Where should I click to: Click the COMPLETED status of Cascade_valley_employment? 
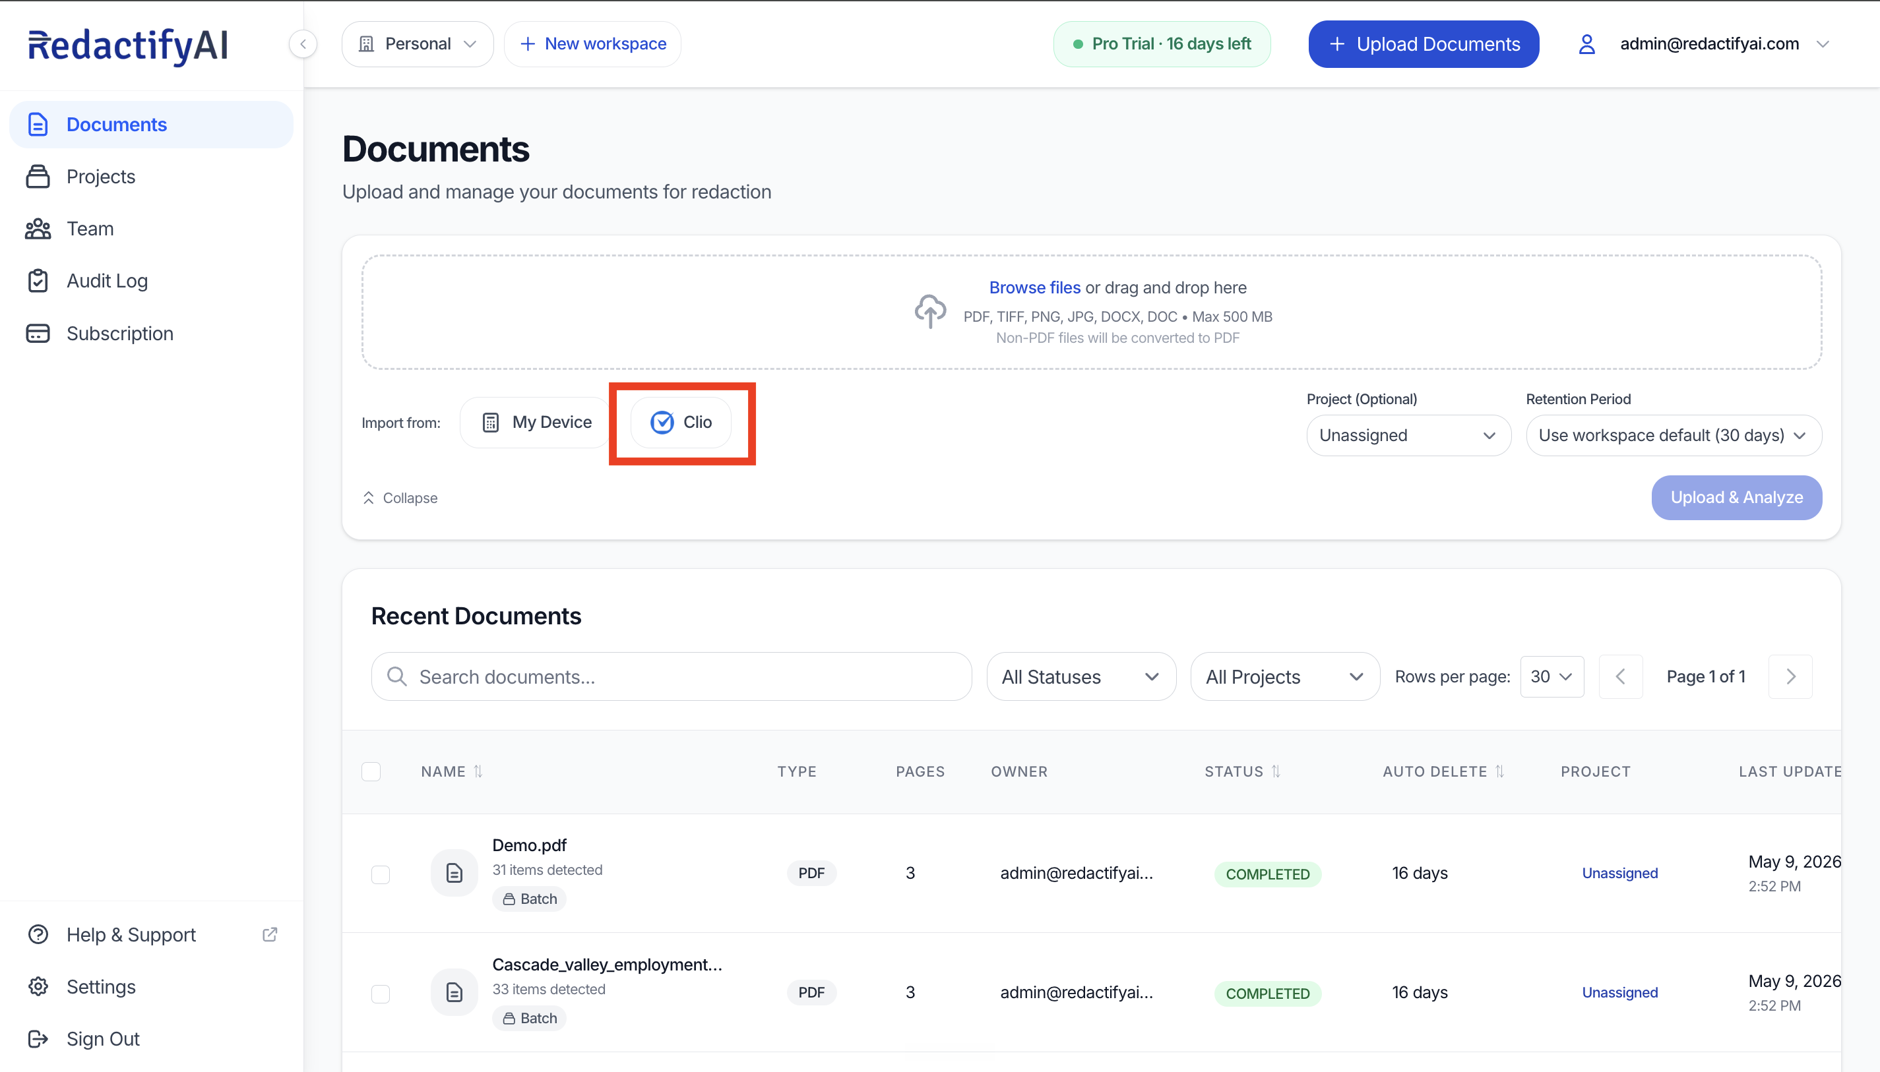click(1268, 994)
